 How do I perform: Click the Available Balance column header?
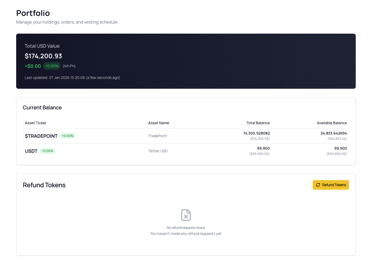[x=332, y=123]
